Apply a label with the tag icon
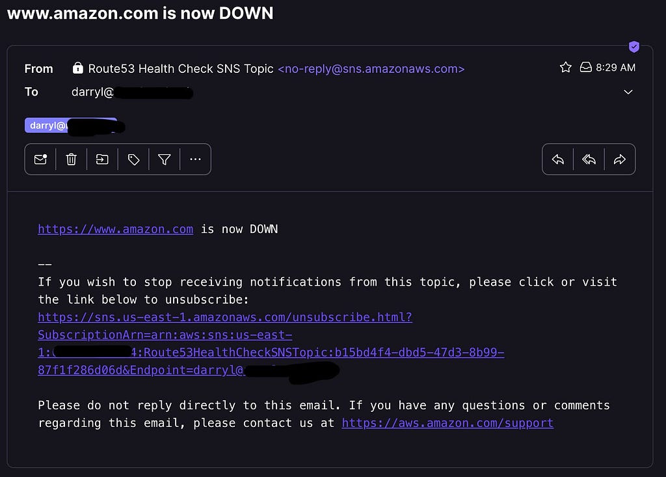666x477 pixels. click(x=133, y=159)
